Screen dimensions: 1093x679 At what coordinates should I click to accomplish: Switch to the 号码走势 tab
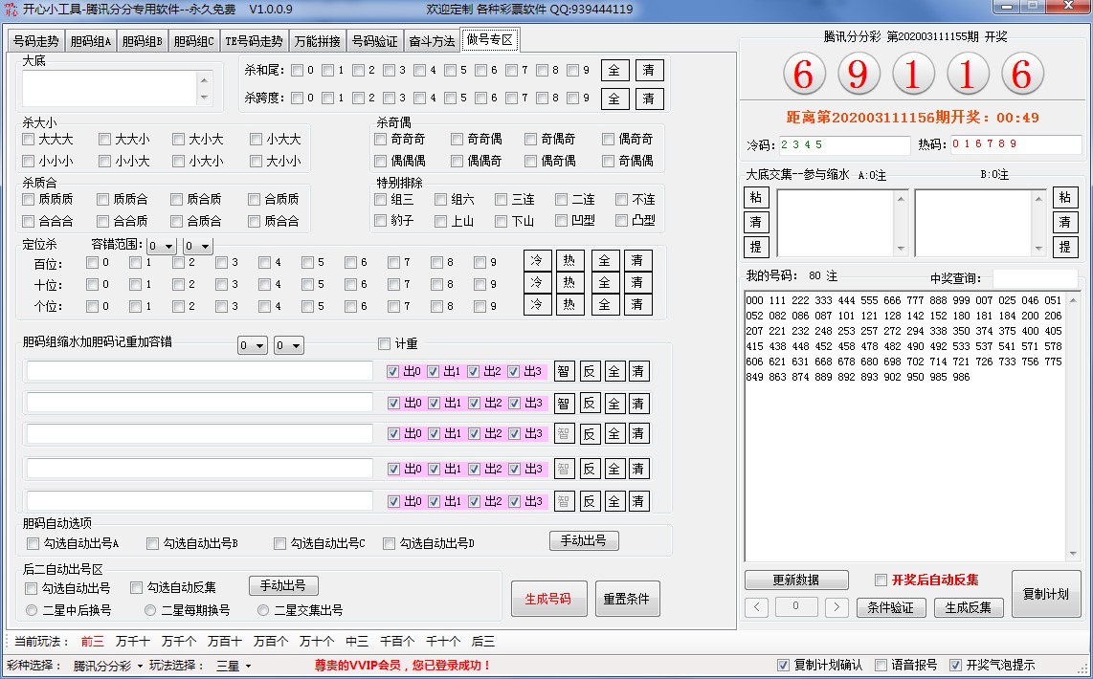click(35, 41)
